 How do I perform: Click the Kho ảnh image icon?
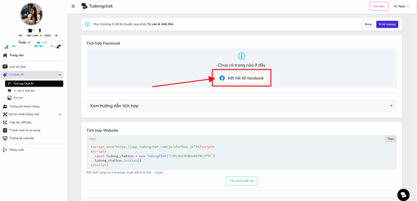point(9,98)
